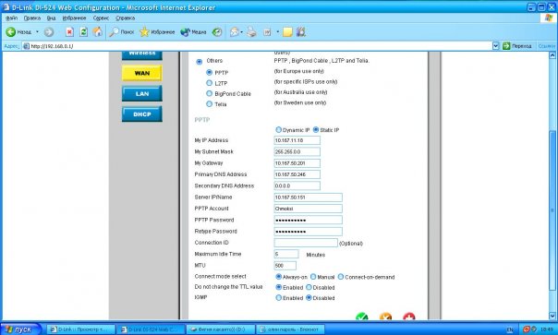
Task: Click the red Help plus icon
Action: [x=409, y=317]
